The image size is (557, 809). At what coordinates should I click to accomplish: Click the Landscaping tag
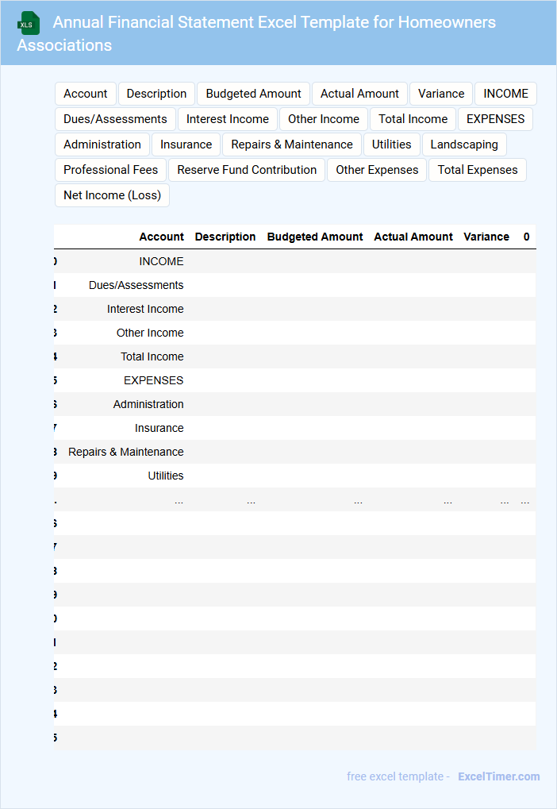coord(464,144)
